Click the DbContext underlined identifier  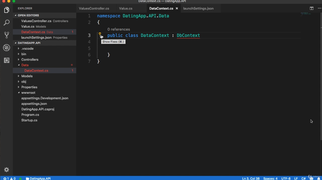(188, 35)
